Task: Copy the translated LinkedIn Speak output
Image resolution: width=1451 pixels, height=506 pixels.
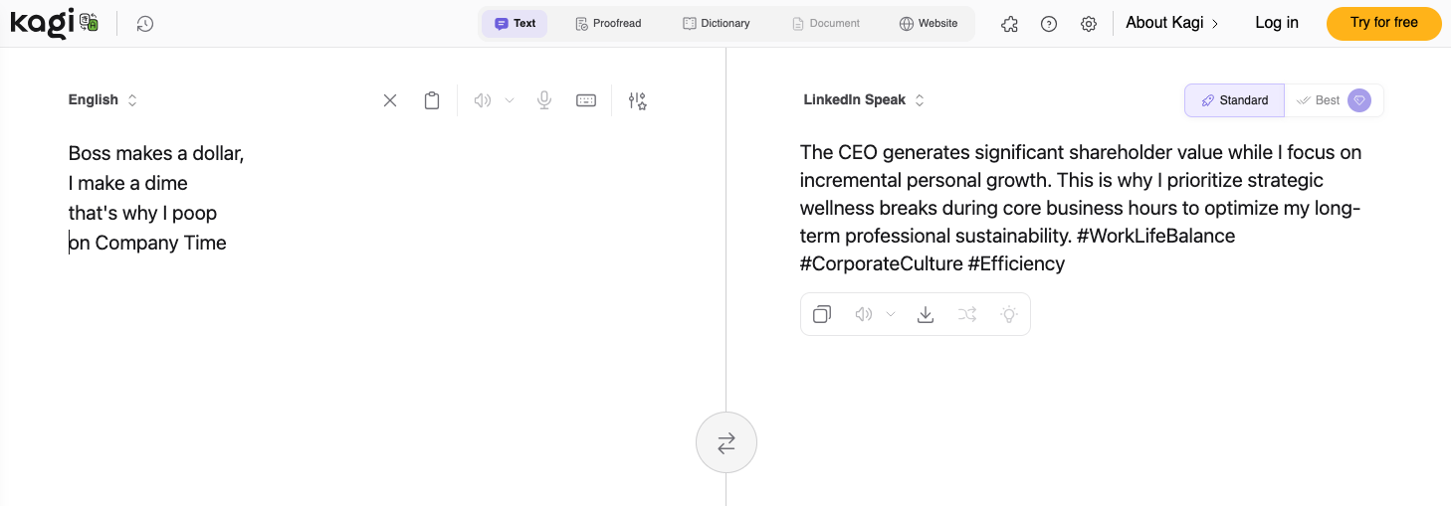Action: tap(822, 314)
